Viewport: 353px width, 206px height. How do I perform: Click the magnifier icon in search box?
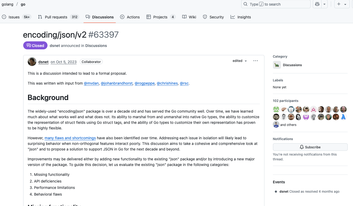point(245,4)
